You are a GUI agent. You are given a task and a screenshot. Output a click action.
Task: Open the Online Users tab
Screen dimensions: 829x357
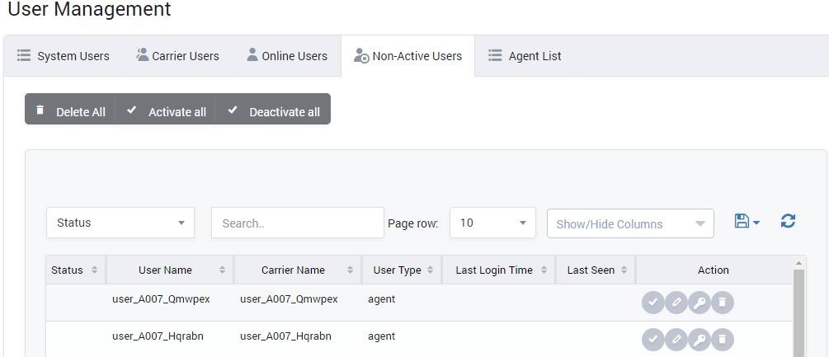click(286, 56)
